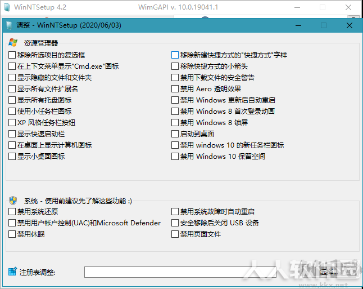Viewport: 363px width, 289px height.
Task: Enable 移除所选项目的复选框 checkbox
Action: pyautogui.click(x=12, y=55)
